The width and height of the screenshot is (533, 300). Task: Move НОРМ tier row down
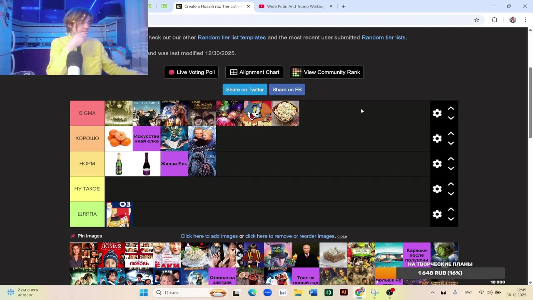pyautogui.click(x=451, y=169)
